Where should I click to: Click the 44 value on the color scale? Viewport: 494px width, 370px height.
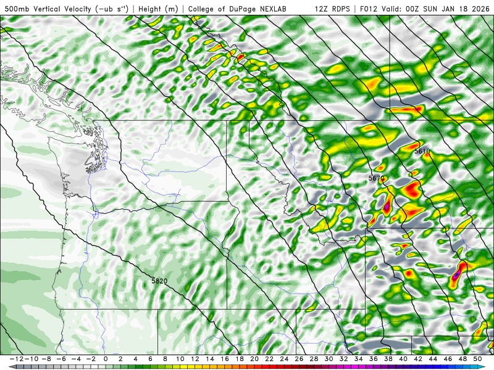[x=433, y=359]
